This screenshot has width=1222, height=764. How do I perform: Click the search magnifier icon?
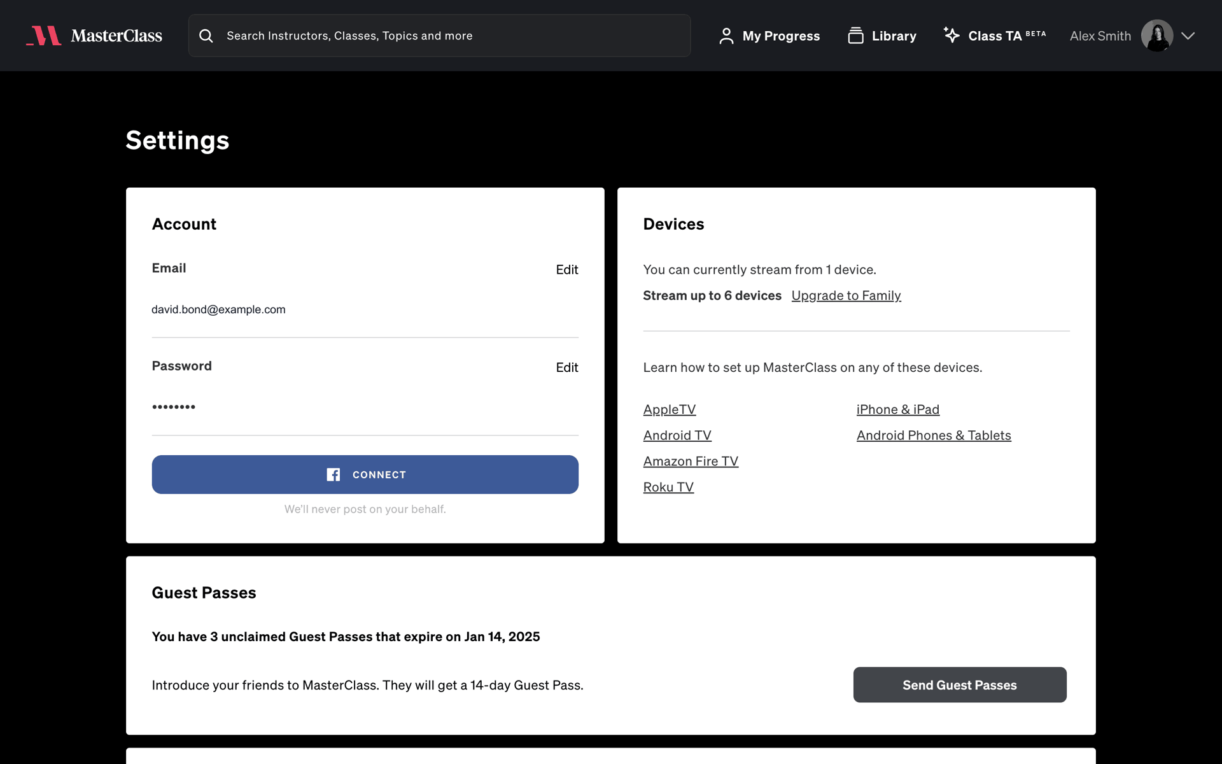point(206,36)
